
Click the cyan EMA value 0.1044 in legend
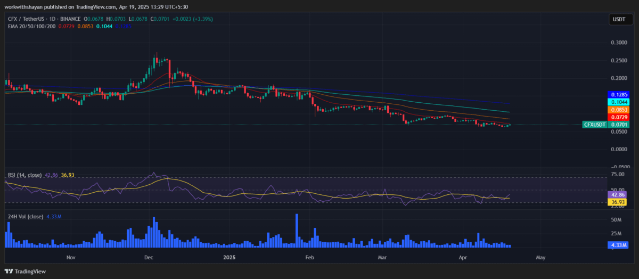click(104, 26)
